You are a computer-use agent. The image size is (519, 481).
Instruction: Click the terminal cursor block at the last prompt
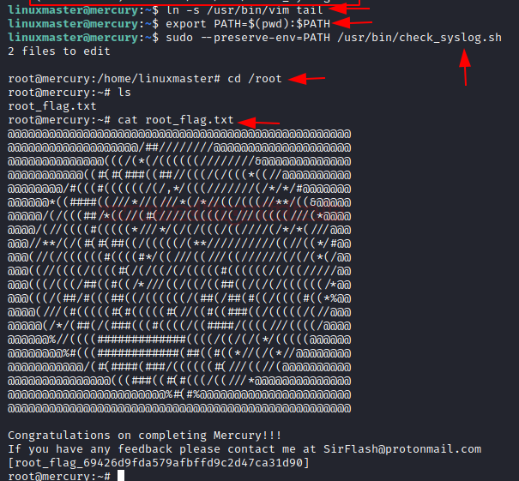[121, 476]
